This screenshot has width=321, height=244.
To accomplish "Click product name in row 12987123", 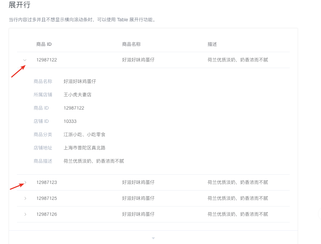I will (x=138, y=182).
